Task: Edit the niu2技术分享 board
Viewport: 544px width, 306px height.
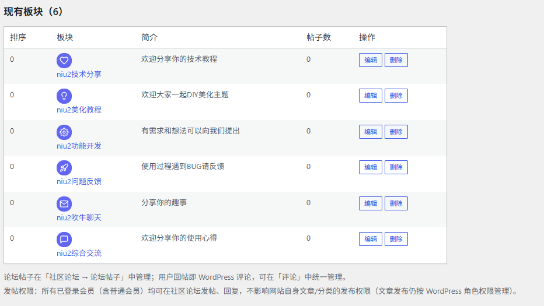Action: pos(371,60)
